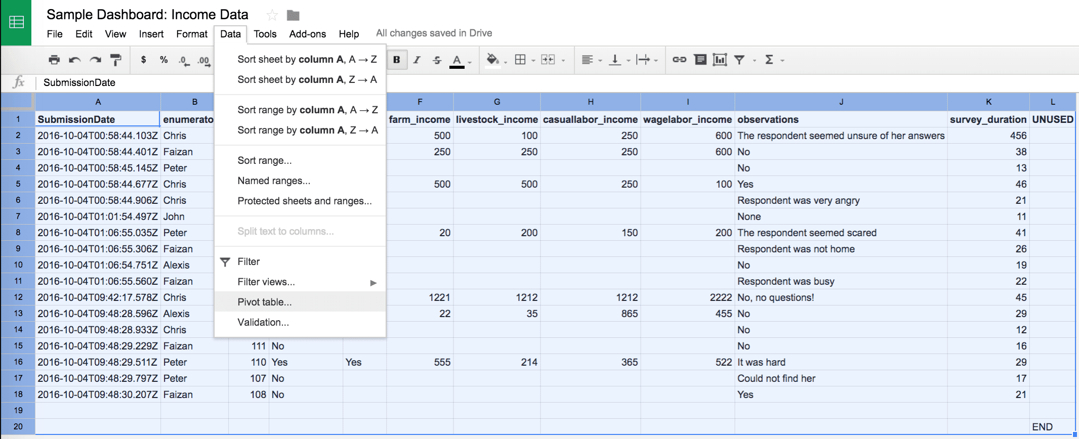Image resolution: width=1079 pixels, height=439 pixels.
Task: Choose Sort range by column A, Z→A
Action: pos(300,130)
